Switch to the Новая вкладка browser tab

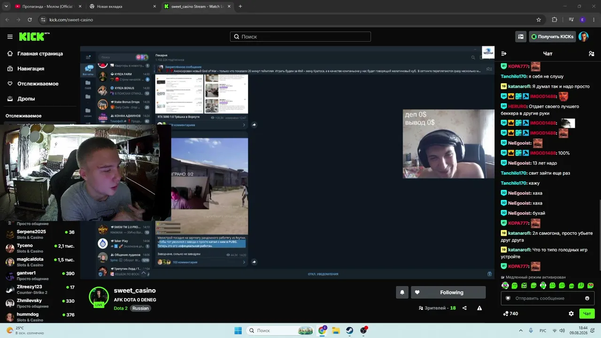point(122,7)
